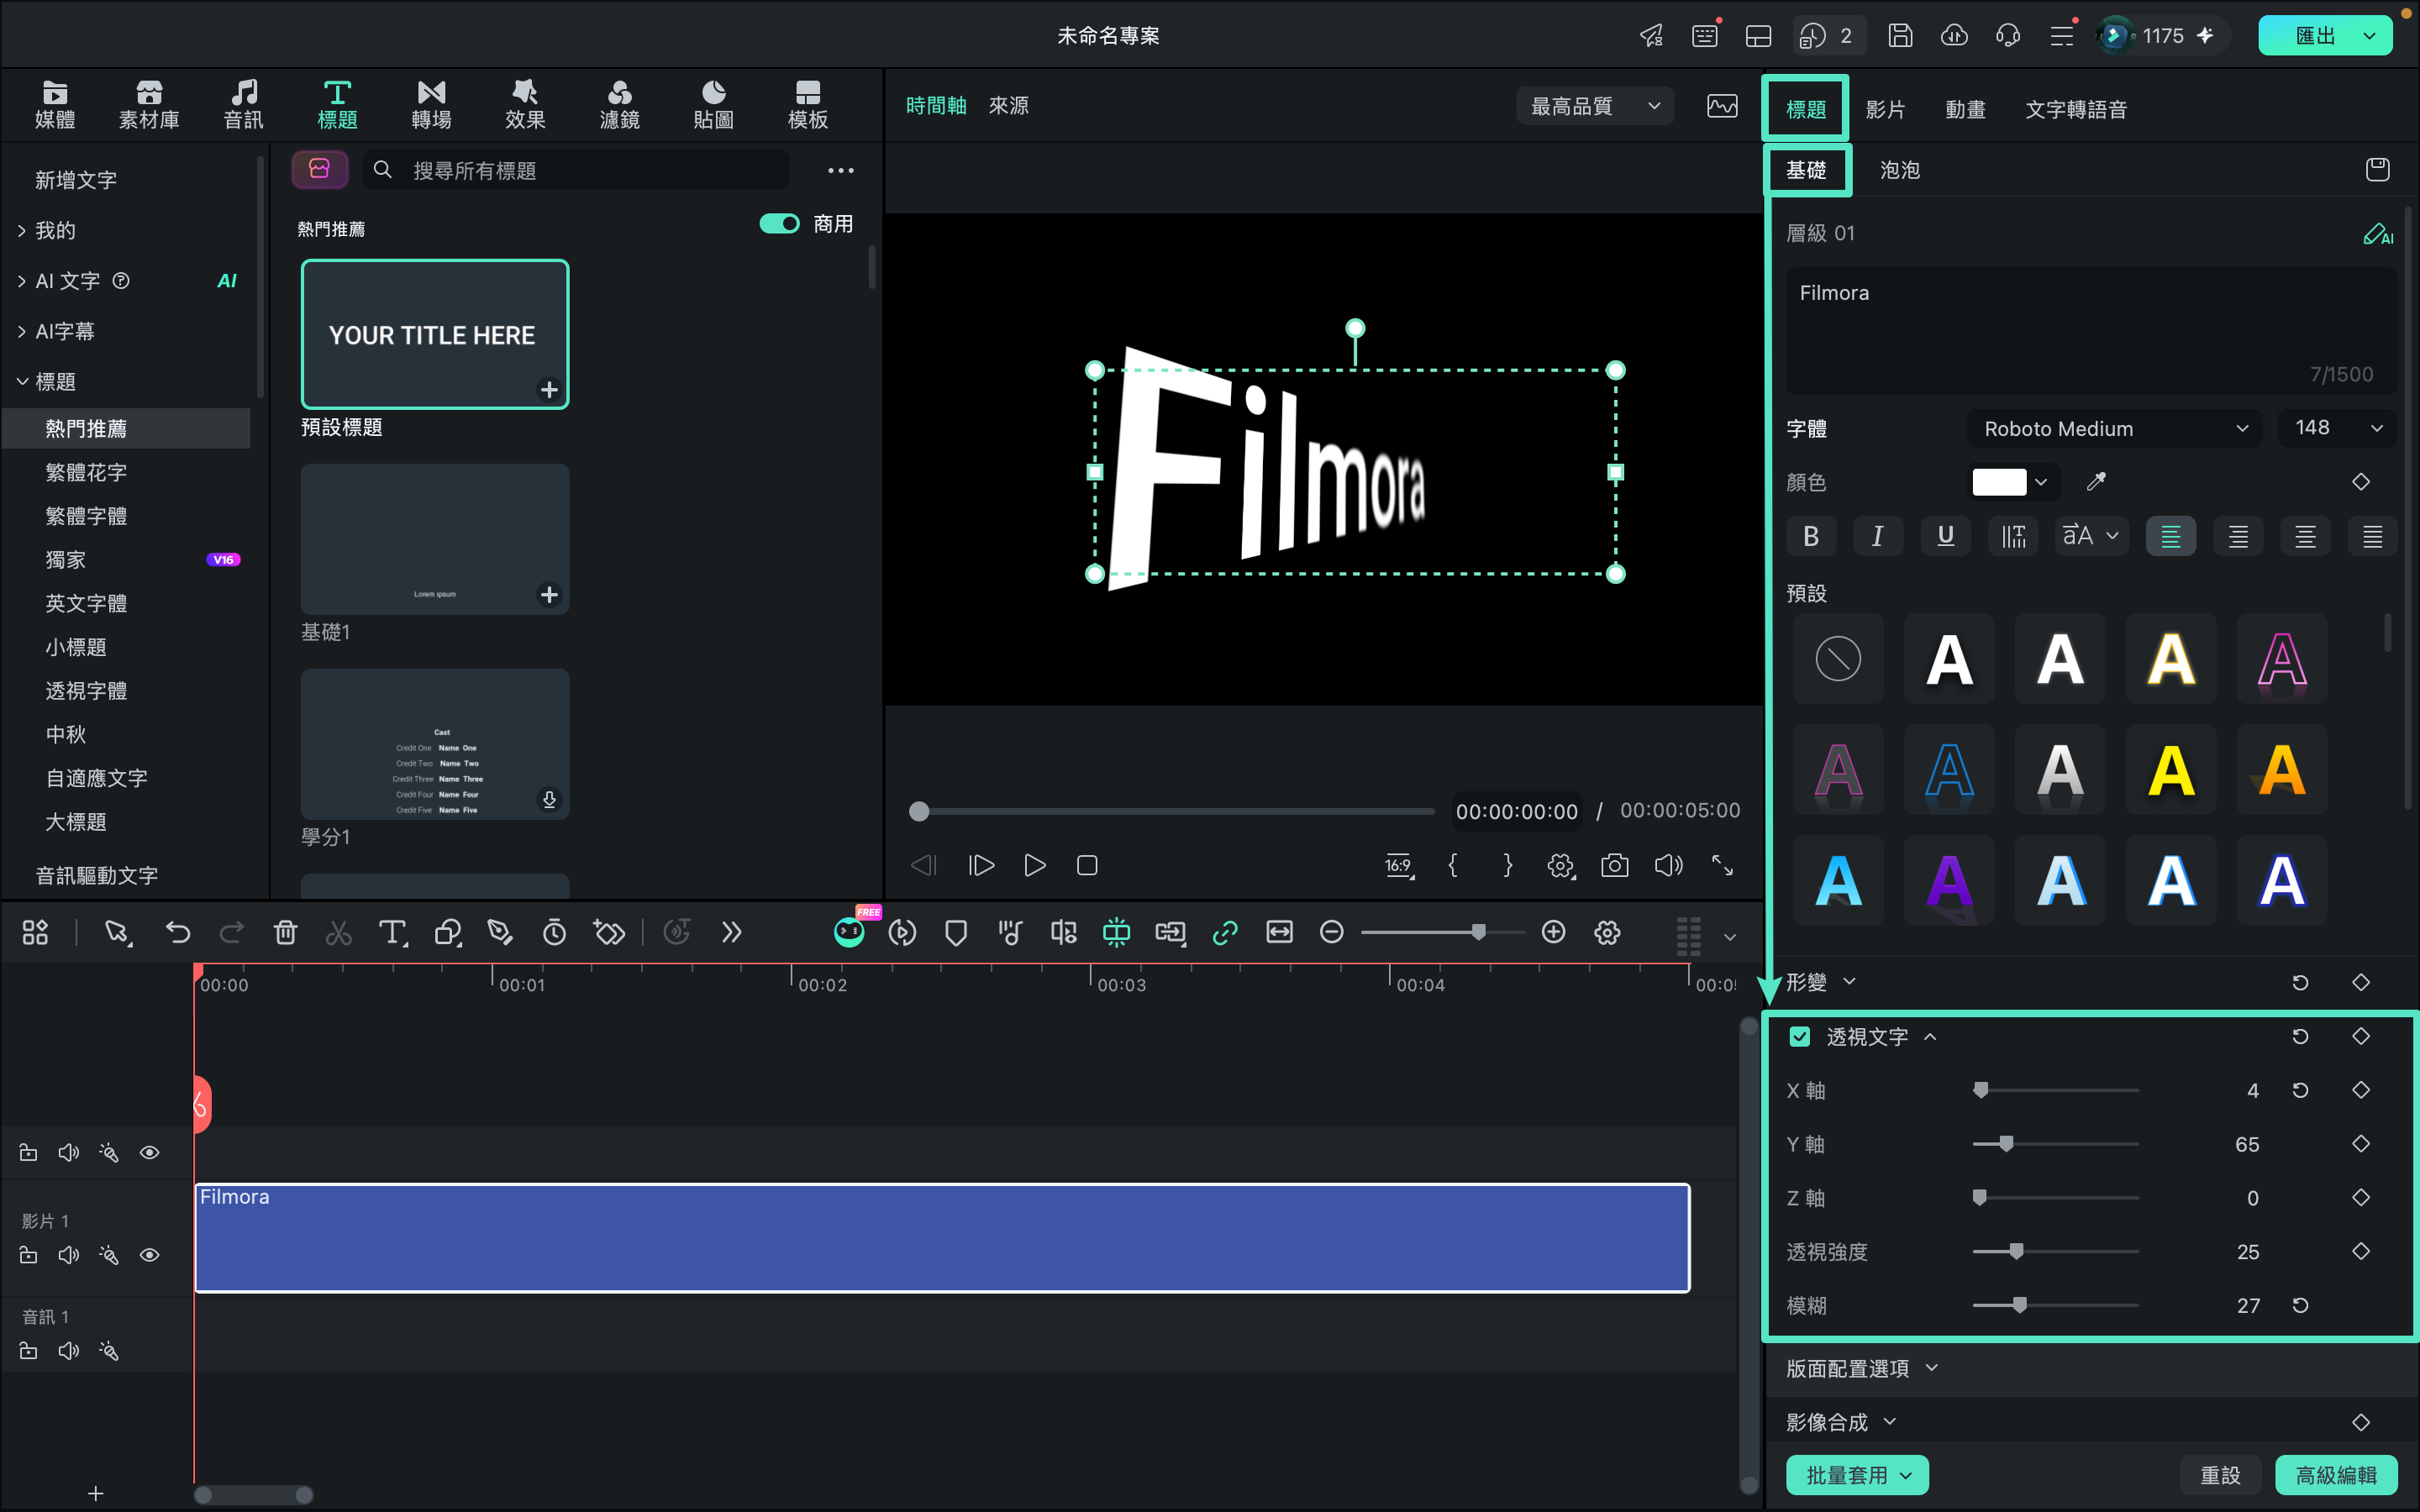
Task: Uncheck the 透視文字 checkbox
Action: pos(1800,1037)
